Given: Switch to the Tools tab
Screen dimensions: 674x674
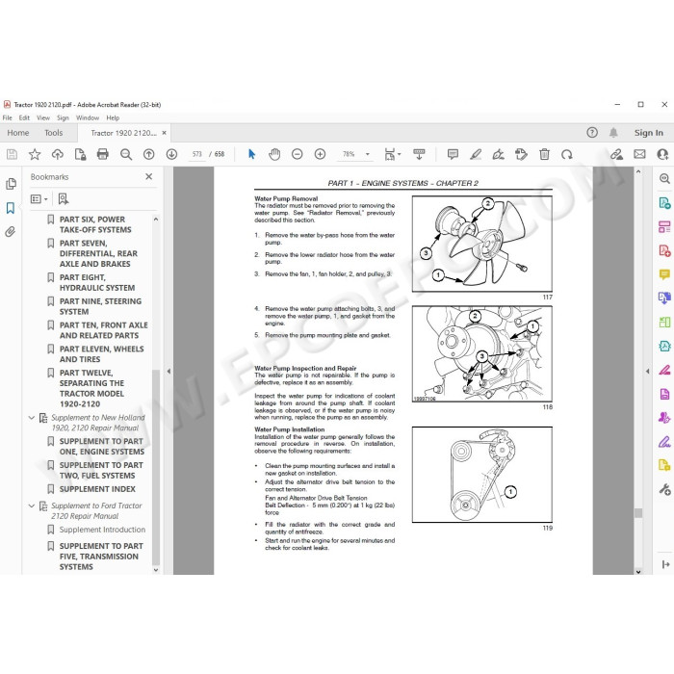Looking at the screenshot, I should 53,133.
